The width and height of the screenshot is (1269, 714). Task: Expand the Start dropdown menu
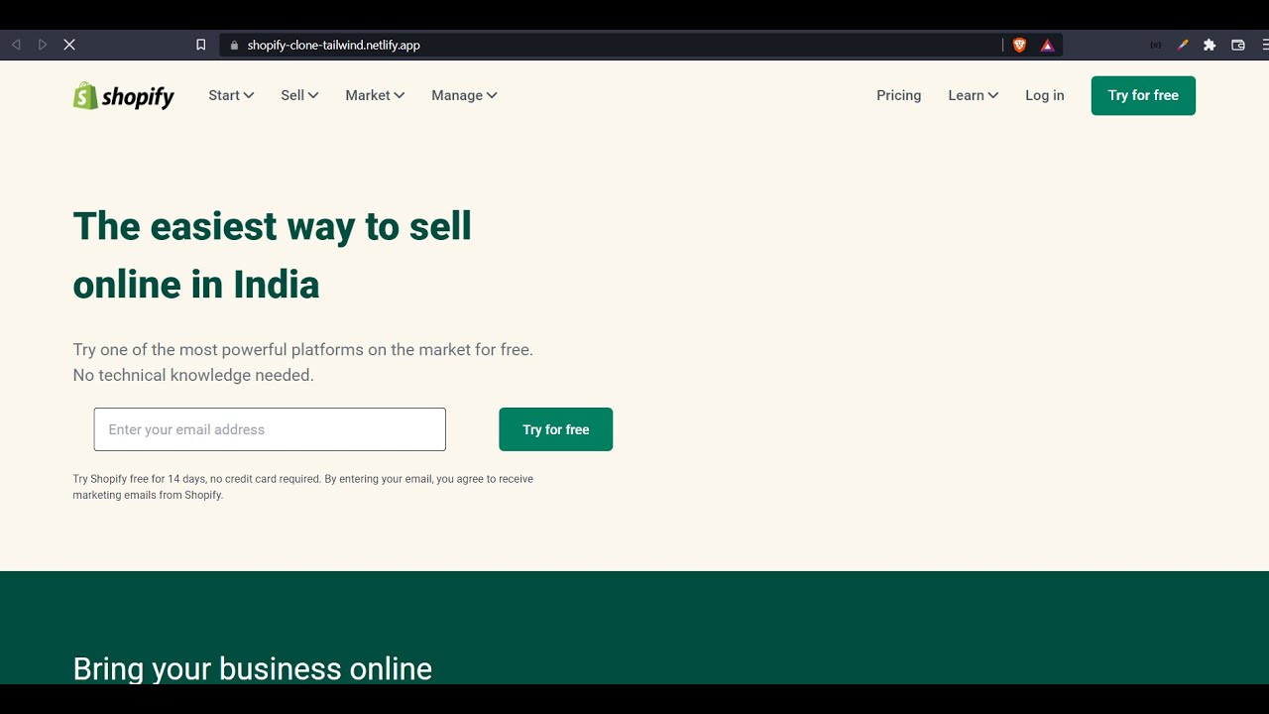pyautogui.click(x=231, y=95)
